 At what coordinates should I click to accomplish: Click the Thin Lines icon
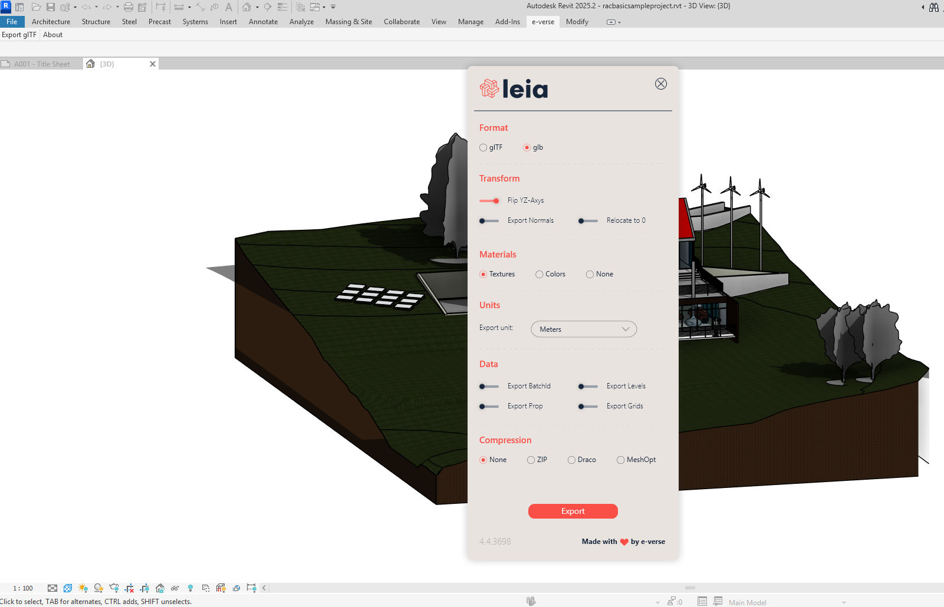[x=282, y=7]
